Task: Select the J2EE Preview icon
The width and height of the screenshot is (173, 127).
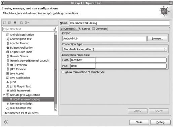Action: coord(8,69)
